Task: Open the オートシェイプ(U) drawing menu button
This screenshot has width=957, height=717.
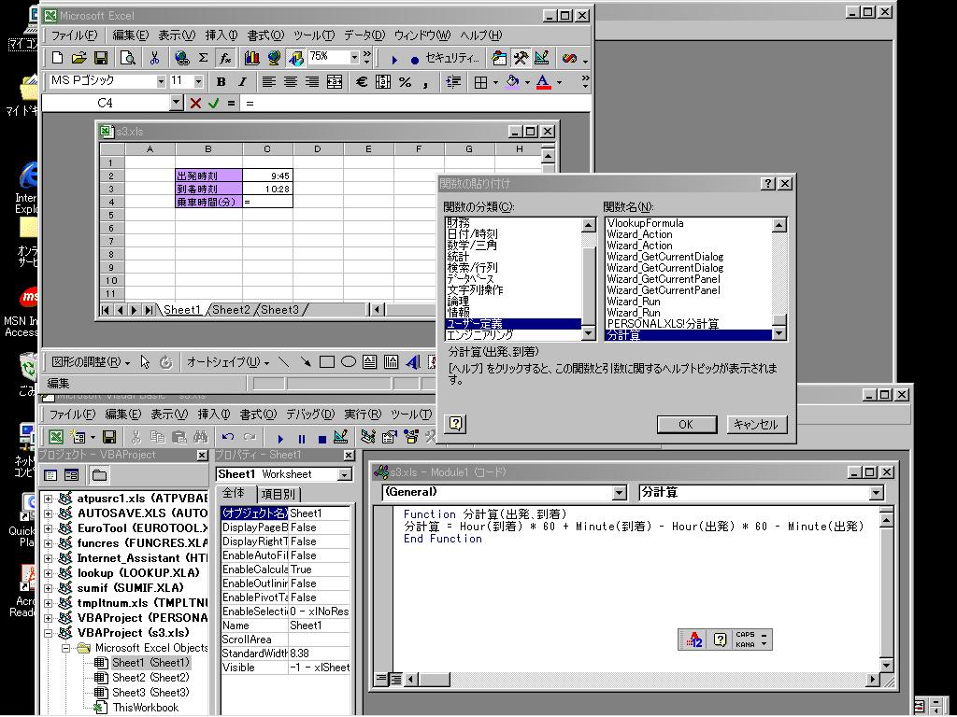Action: coord(228,362)
